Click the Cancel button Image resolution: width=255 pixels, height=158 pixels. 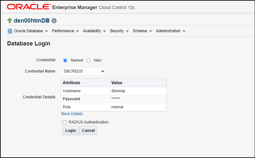[88, 131]
